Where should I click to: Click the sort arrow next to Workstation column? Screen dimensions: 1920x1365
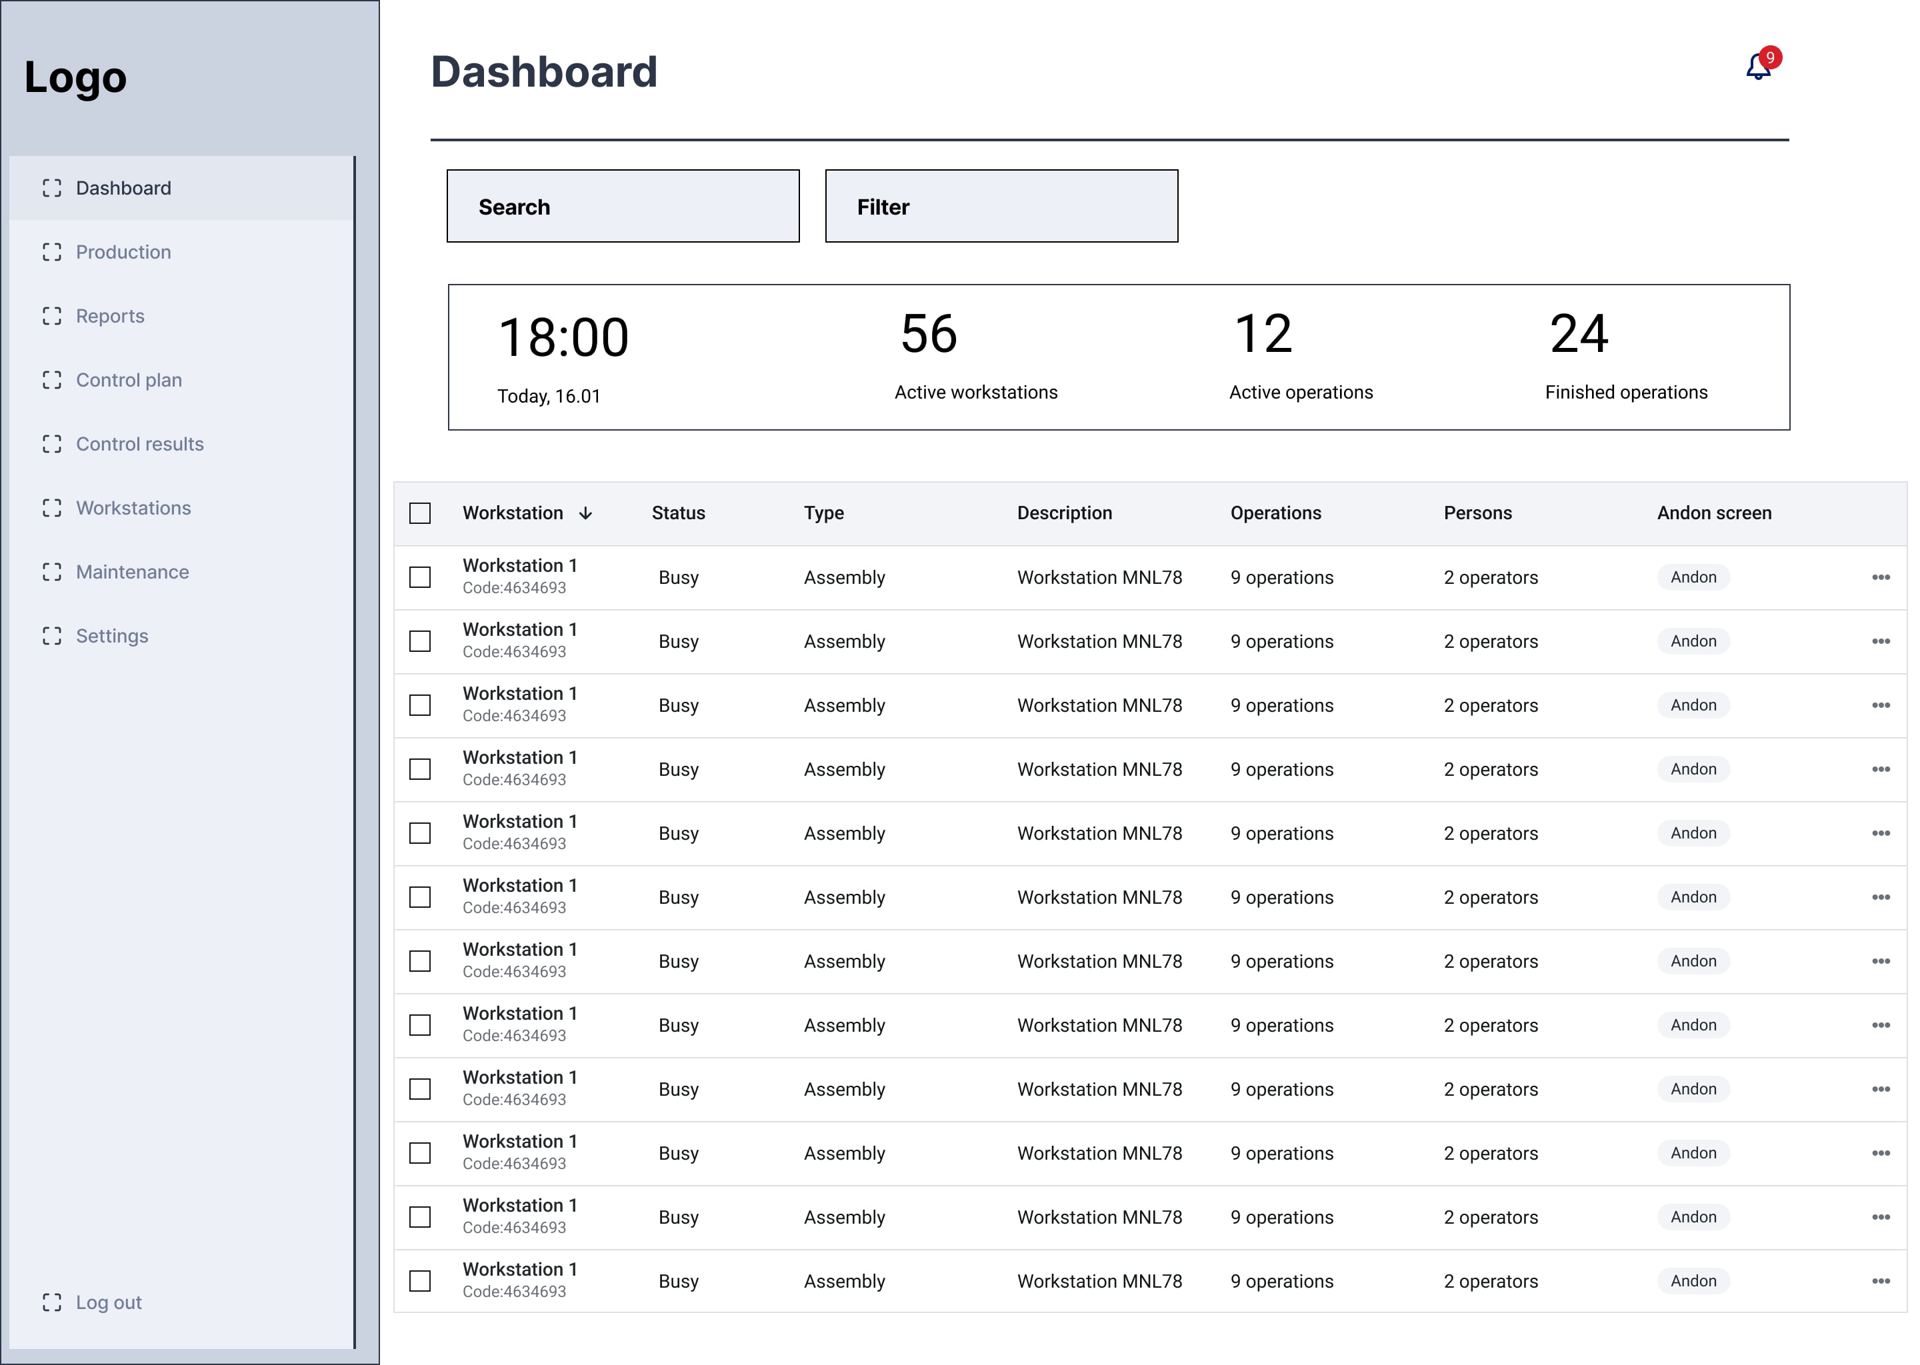[586, 514]
